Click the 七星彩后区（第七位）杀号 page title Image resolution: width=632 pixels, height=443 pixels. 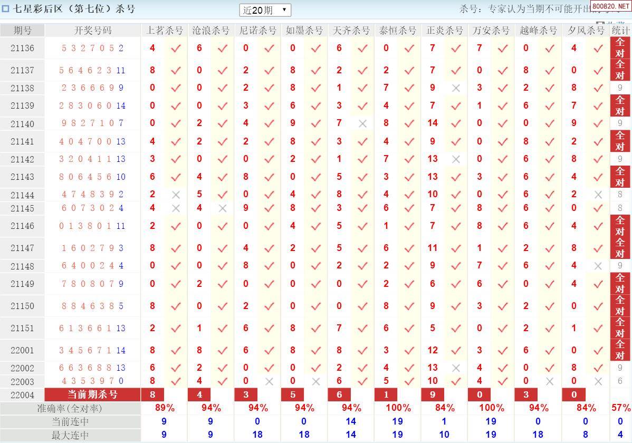point(74,9)
